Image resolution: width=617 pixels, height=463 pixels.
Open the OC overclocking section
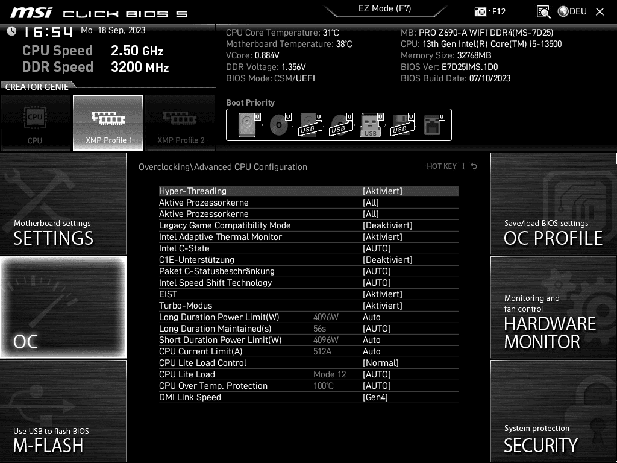pyautogui.click(x=63, y=307)
